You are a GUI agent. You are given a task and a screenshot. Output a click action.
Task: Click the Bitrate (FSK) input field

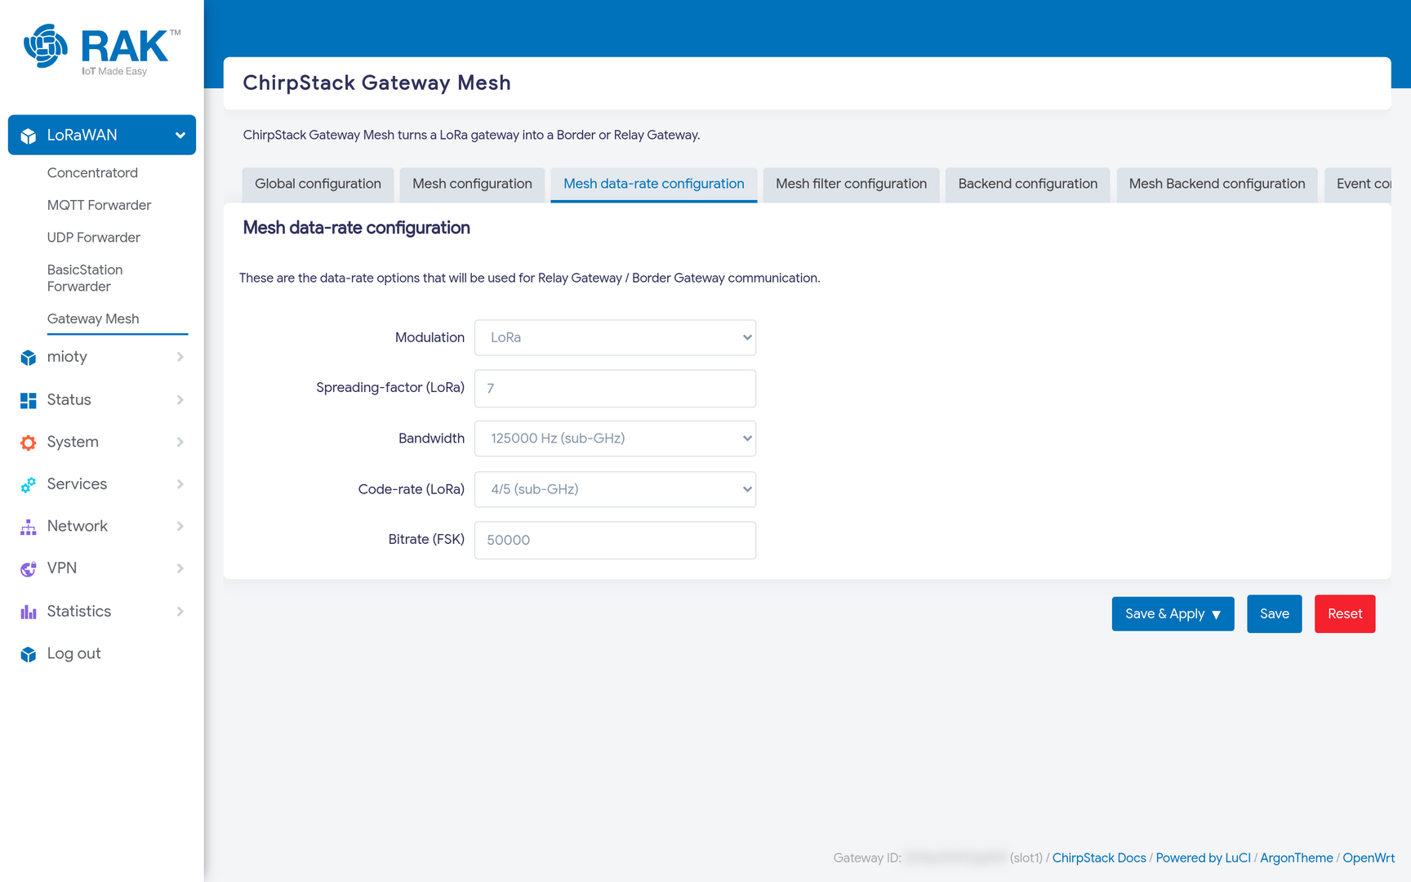tap(615, 540)
